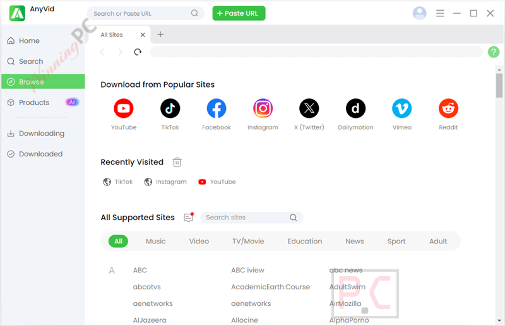
Task: Click magnifier in top search box
Action: [194, 13]
